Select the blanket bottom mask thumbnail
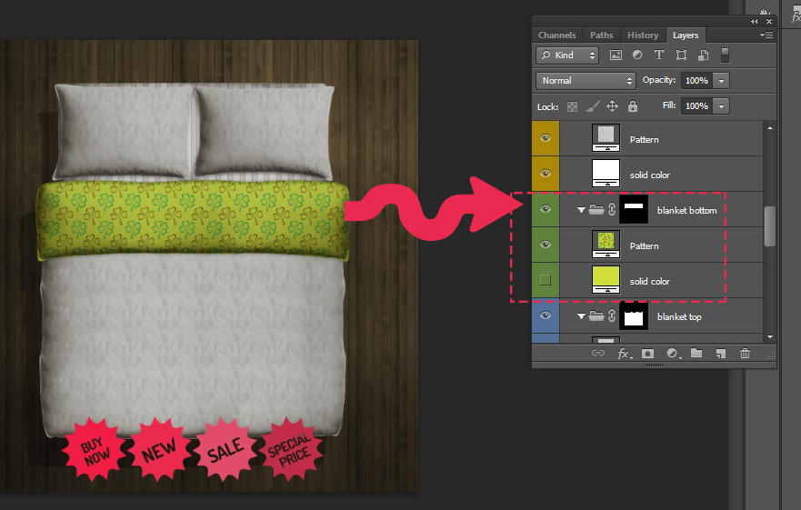The width and height of the screenshot is (801, 510). pyautogui.click(x=634, y=209)
